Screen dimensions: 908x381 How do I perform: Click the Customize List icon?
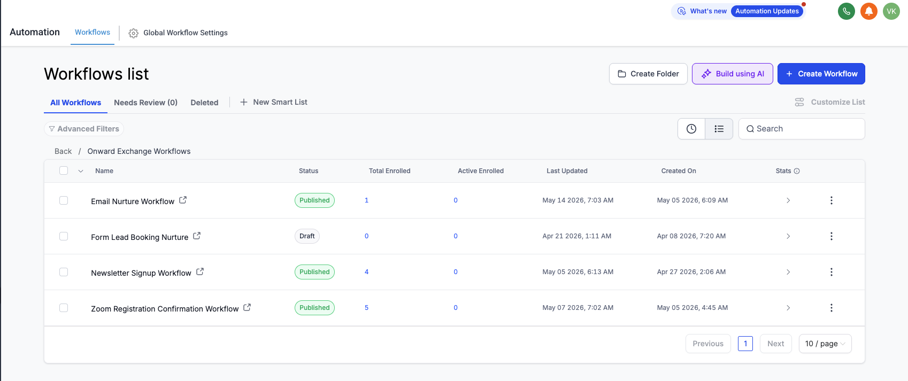click(x=799, y=102)
